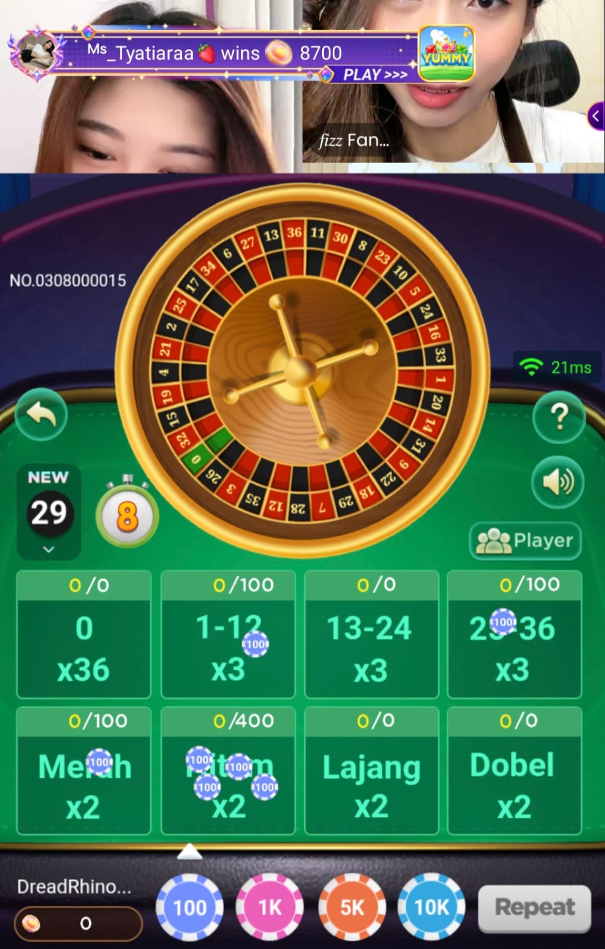Tap the green back arrow icon
The width and height of the screenshot is (605, 949).
pyautogui.click(x=41, y=415)
